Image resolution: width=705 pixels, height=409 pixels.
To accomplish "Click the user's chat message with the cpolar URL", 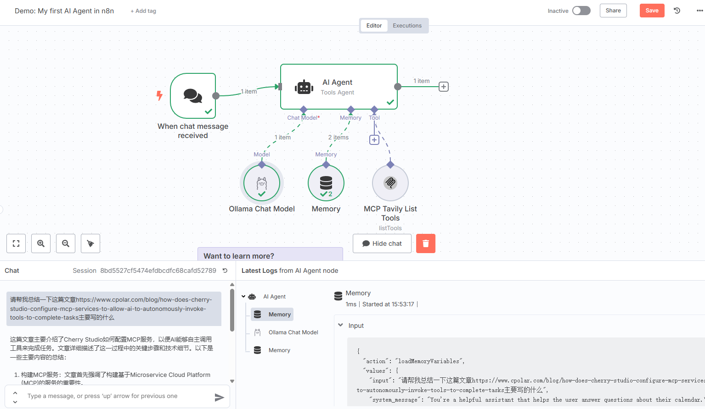I will coord(114,309).
